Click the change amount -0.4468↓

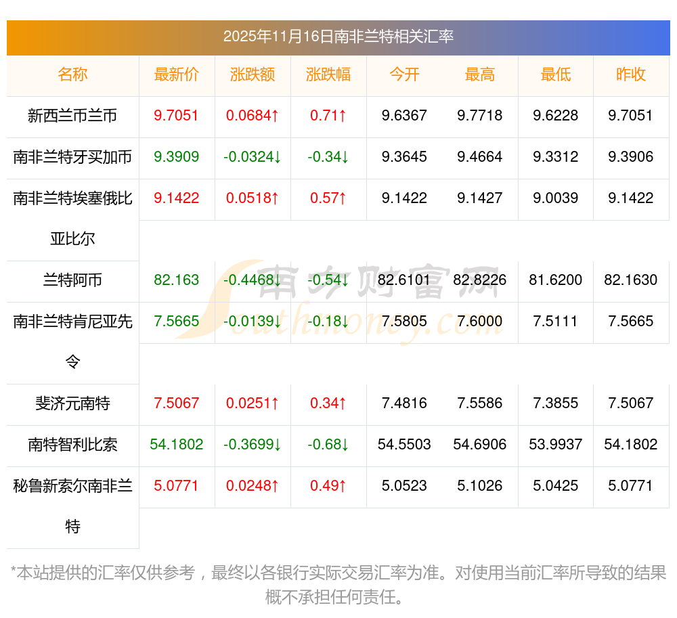click(x=252, y=280)
